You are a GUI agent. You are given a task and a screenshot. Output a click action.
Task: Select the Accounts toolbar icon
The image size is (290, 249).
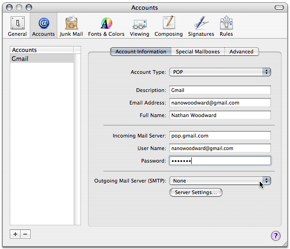[43, 26]
